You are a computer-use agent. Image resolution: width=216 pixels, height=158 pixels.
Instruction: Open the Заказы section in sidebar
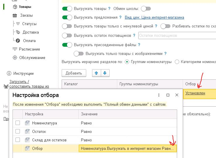pyautogui.click(x=26, y=15)
